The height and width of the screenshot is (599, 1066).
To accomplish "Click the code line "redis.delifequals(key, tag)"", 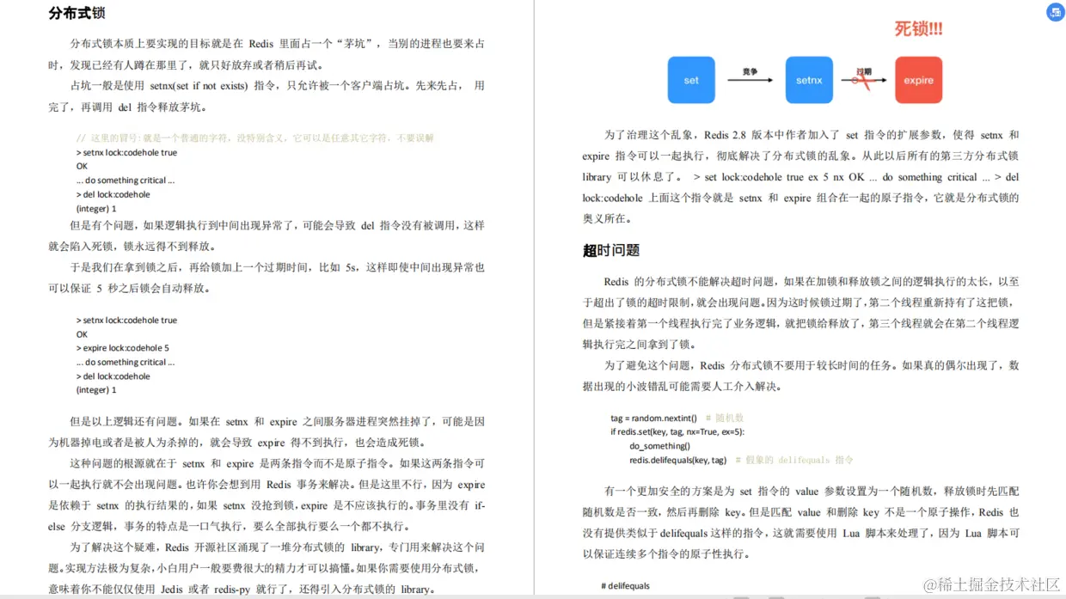I will [x=678, y=460].
